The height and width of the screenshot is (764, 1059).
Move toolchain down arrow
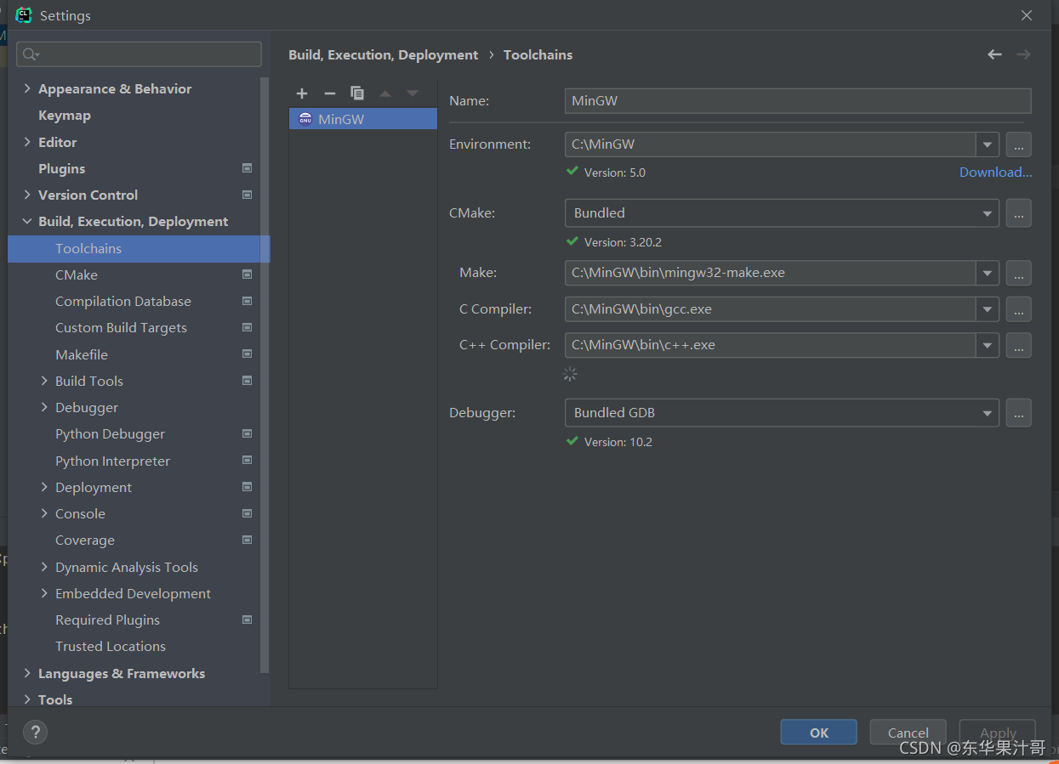[413, 93]
